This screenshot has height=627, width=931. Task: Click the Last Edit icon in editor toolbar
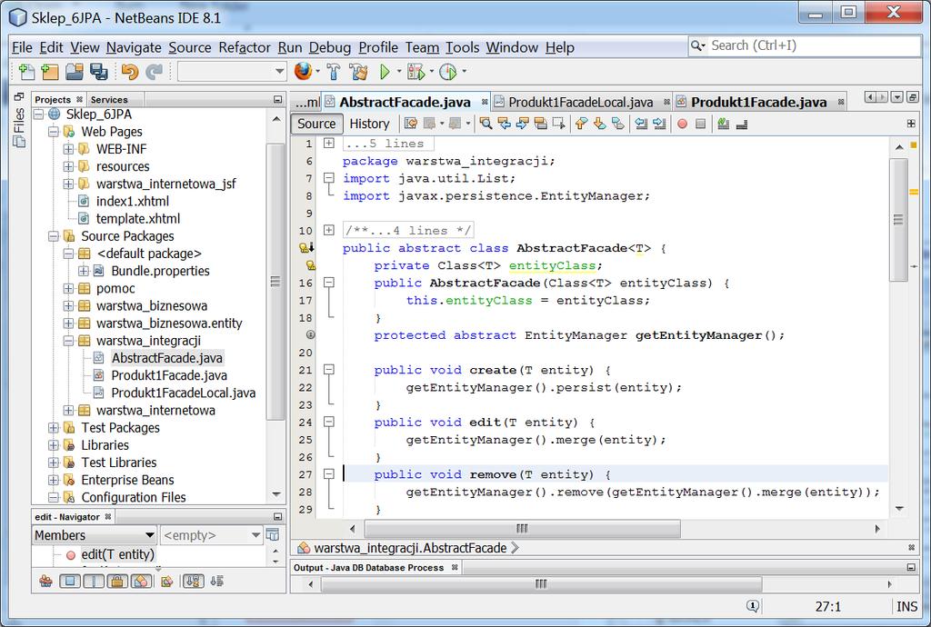[410, 124]
